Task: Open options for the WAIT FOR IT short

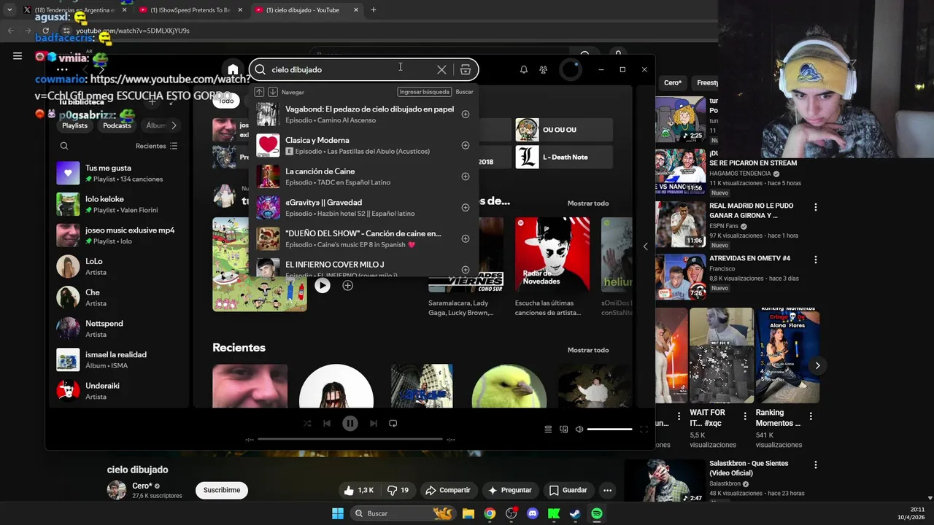Action: pyautogui.click(x=745, y=416)
